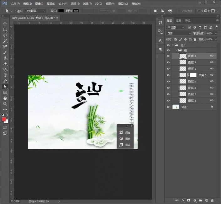Open the 属性 panel button
This screenshot has height=204, width=221.
[125, 132]
